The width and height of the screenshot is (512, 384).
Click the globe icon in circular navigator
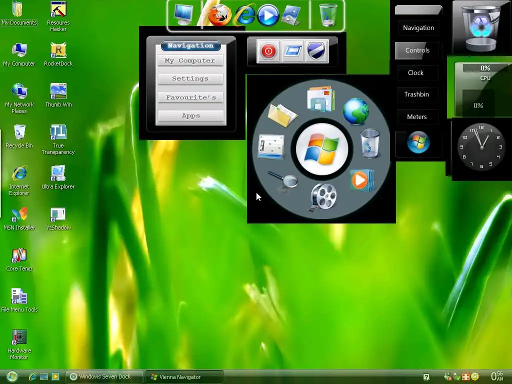(356, 111)
